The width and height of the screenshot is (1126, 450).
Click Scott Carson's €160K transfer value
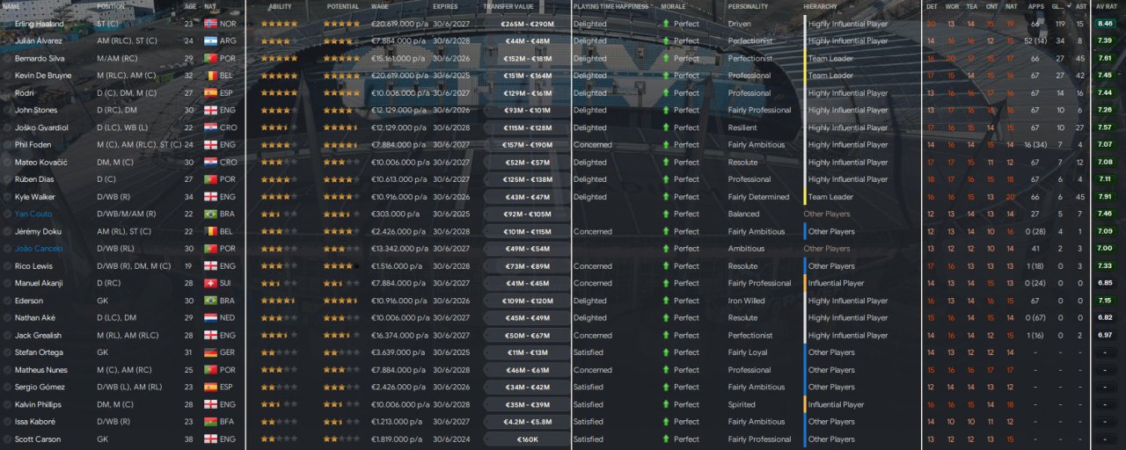coord(527,439)
